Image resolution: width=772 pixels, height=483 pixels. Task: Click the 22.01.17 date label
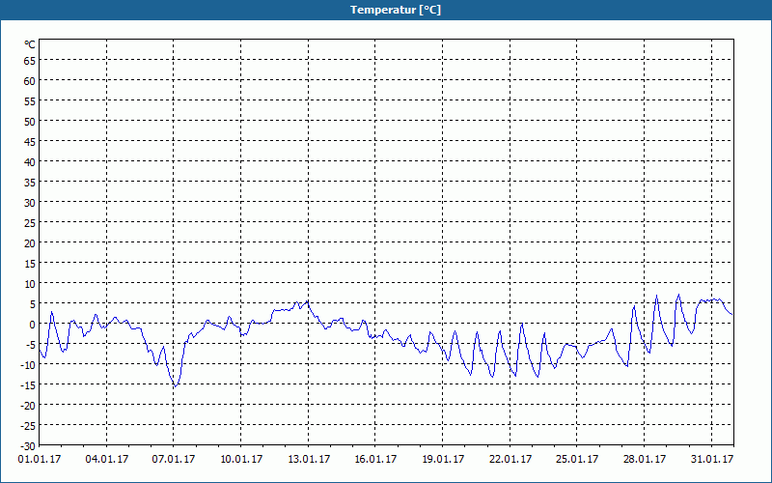pyautogui.click(x=510, y=460)
